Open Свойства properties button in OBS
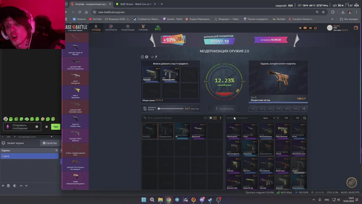 (x=50, y=143)
